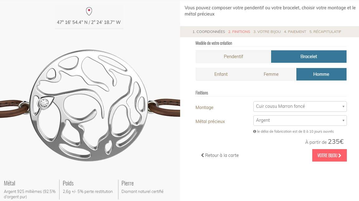Select the Bracelet model option
The image size is (359, 201).
click(x=309, y=57)
